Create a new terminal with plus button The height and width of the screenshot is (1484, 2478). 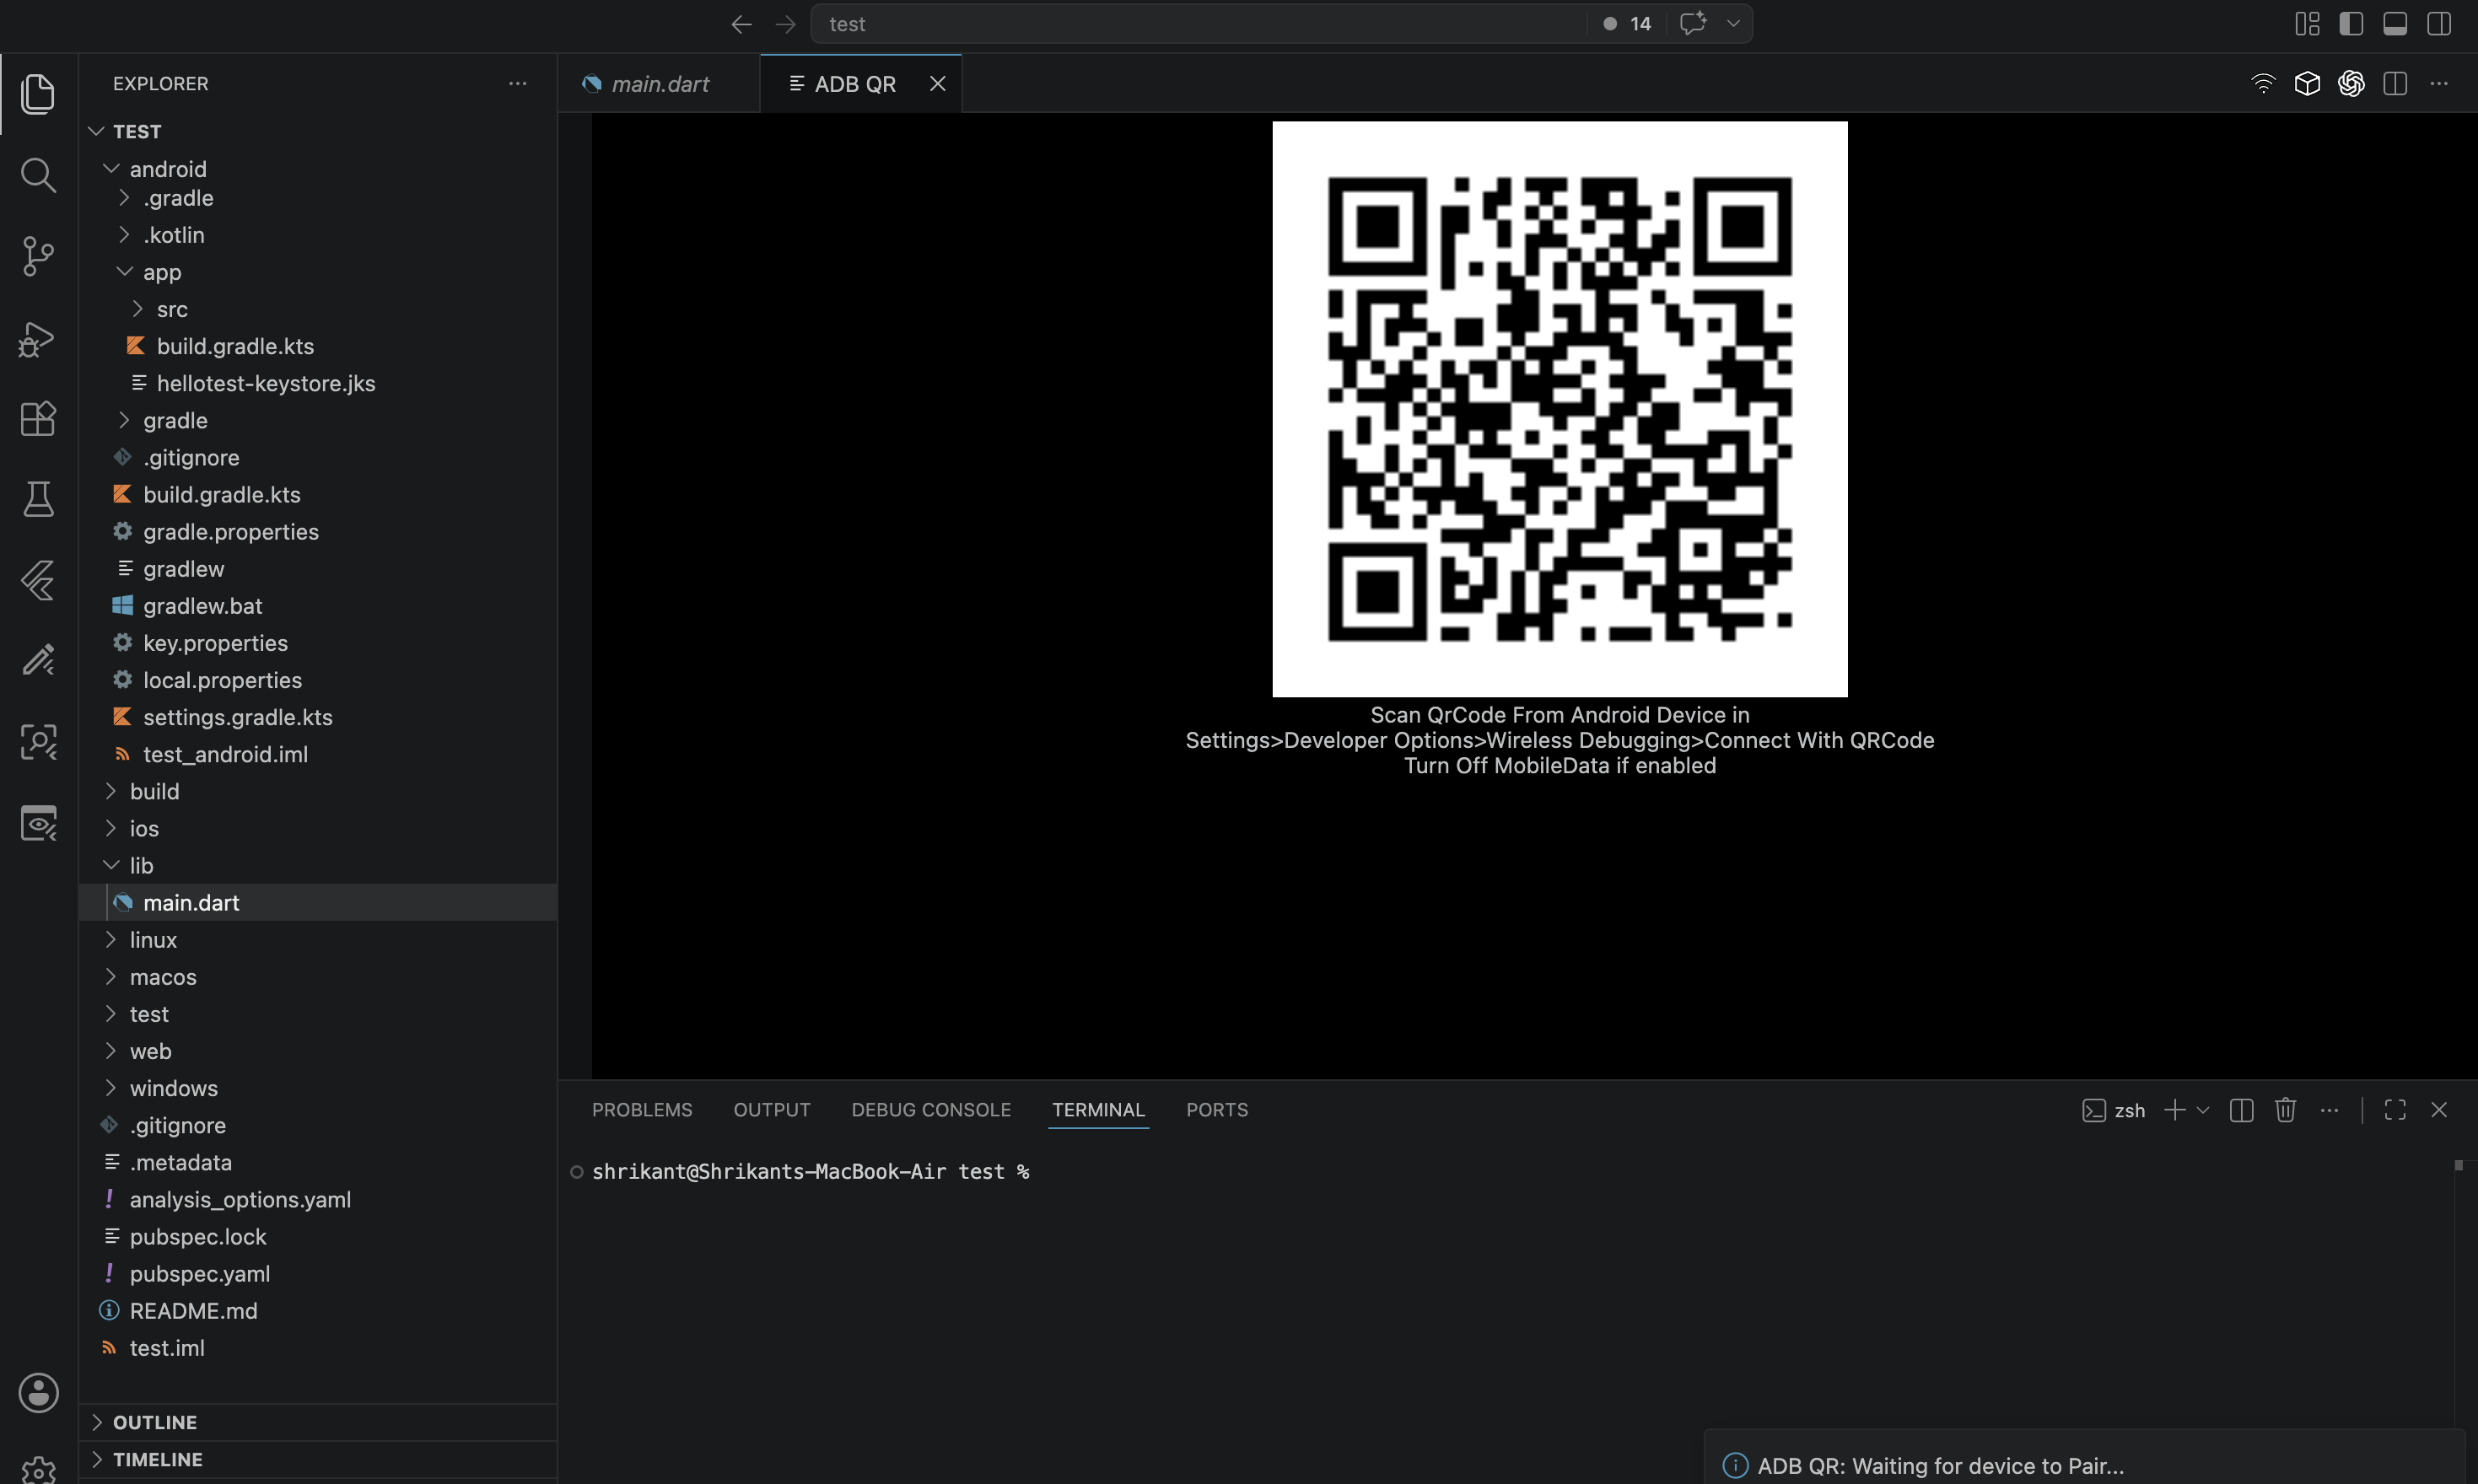pyautogui.click(x=2174, y=1110)
